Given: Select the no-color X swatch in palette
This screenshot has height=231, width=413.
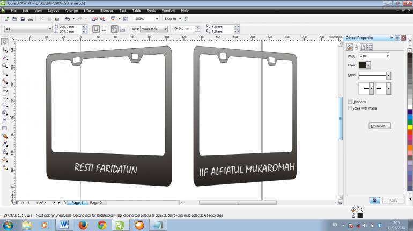Looking at the screenshot, I should point(410,50).
